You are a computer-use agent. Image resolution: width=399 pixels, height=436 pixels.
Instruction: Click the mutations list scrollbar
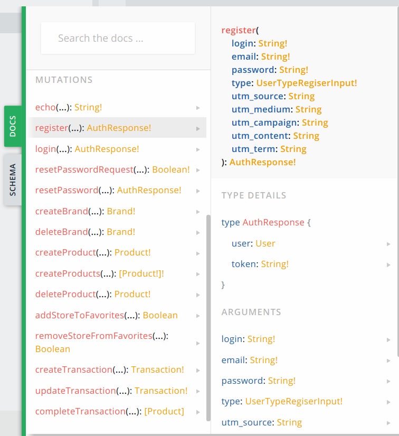tap(208, 318)
